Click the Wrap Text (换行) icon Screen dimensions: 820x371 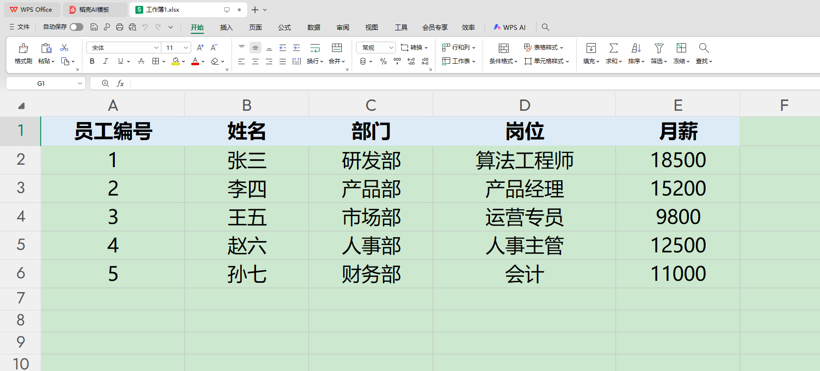click(x=315, y=48)
